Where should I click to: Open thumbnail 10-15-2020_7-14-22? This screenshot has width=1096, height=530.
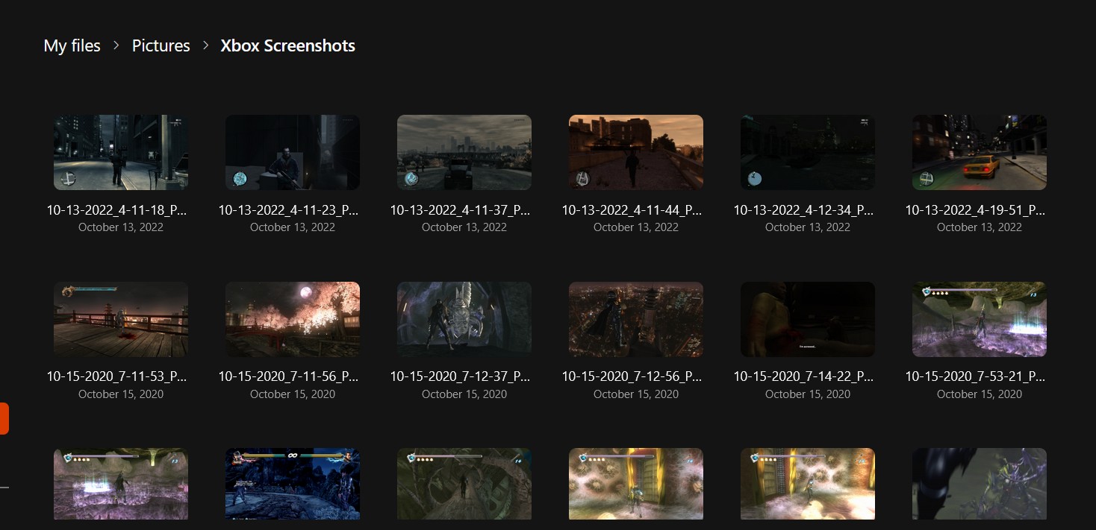[x=808, y=319]
